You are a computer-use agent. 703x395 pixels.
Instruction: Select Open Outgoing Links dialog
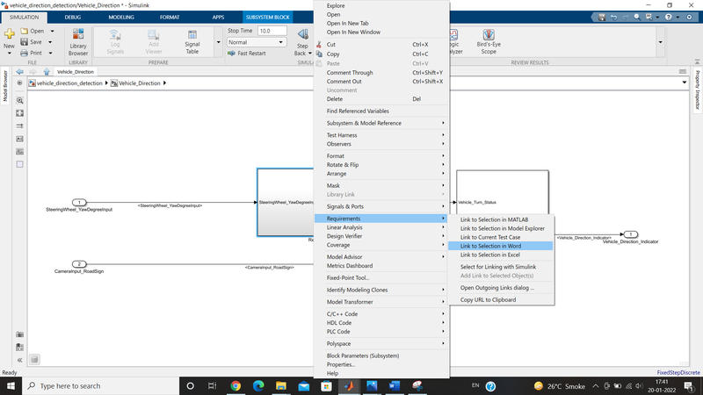pyautogui.click(x=500, y=288)
